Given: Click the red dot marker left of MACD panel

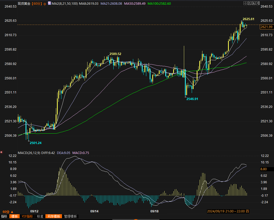Looking at the screenshot, I should [2, 152].
